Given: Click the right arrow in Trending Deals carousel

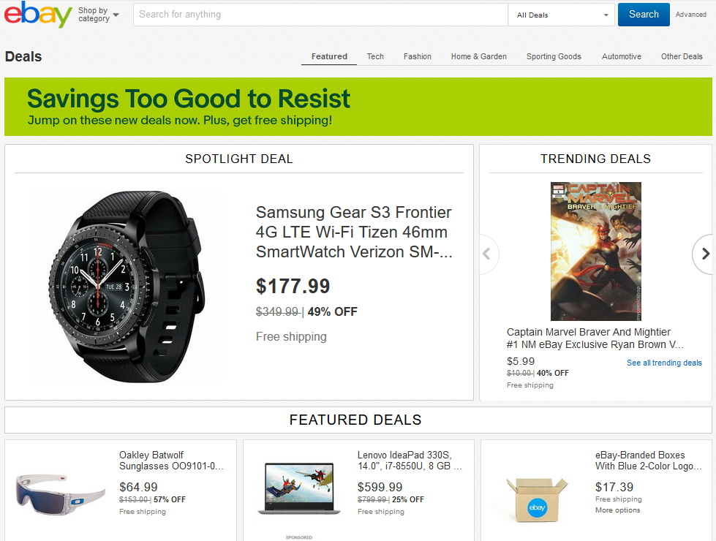Looking at the screenshot, I should pos(704,254).
